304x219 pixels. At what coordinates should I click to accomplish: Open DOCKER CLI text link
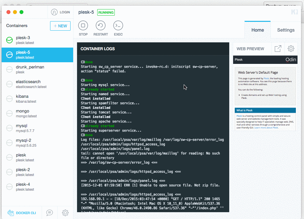26,213
